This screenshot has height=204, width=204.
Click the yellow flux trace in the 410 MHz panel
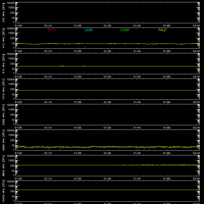point(107,44)
